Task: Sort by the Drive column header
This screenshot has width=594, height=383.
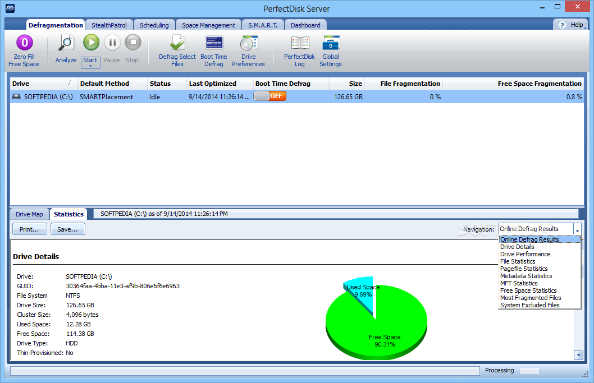Action: [43, 84]
